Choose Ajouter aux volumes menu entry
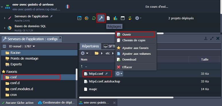This screenshot has height=106, width=222. point(136,54)
